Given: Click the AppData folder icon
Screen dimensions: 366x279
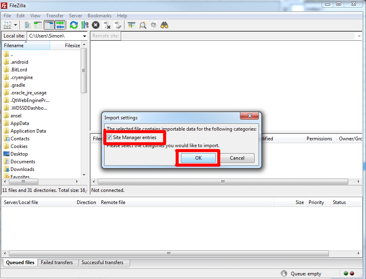Looking at the screenshot, I should tap(6, 123).
